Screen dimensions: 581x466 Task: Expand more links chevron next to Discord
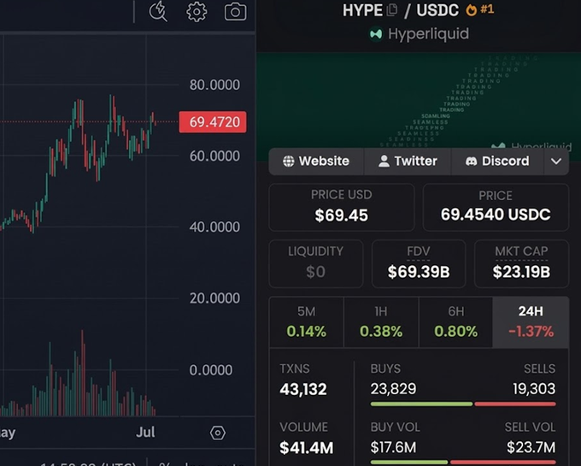coord(556,162)
